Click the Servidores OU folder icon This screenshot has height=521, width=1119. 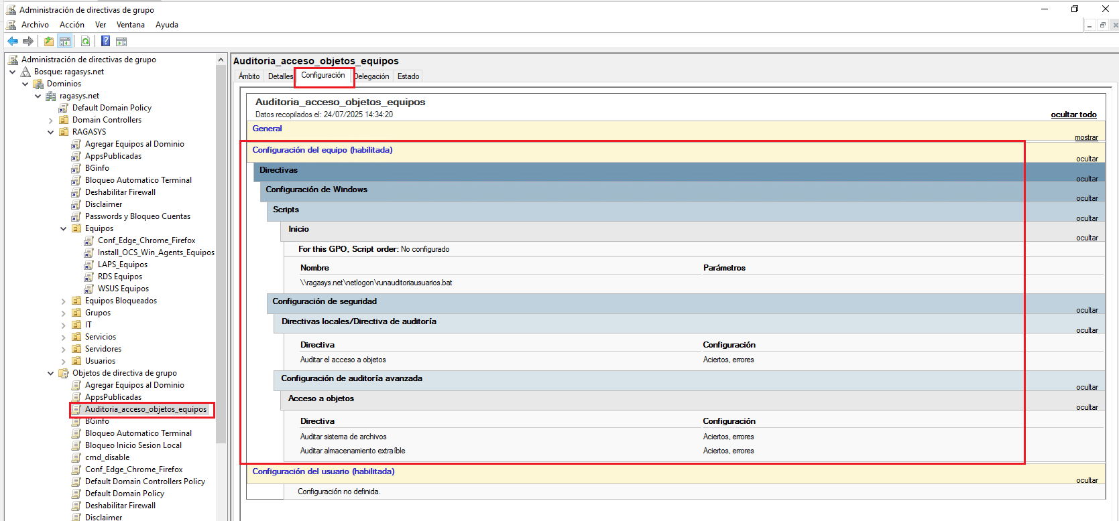[x=76, y=349]
